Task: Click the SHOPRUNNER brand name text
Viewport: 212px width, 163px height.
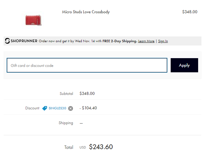Action: pos(24,41)
